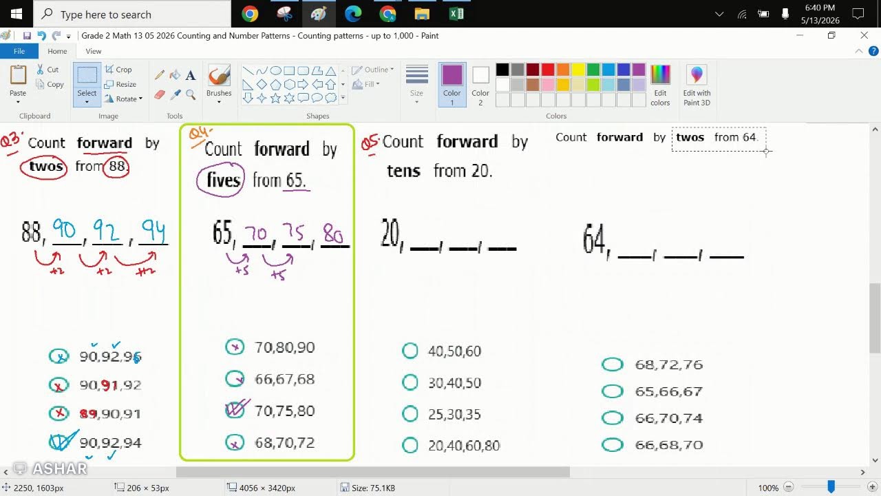Image resolution: width=881 pixels, height=496 pixels.
Task: Open the File menu
Action: coord(19,51)
